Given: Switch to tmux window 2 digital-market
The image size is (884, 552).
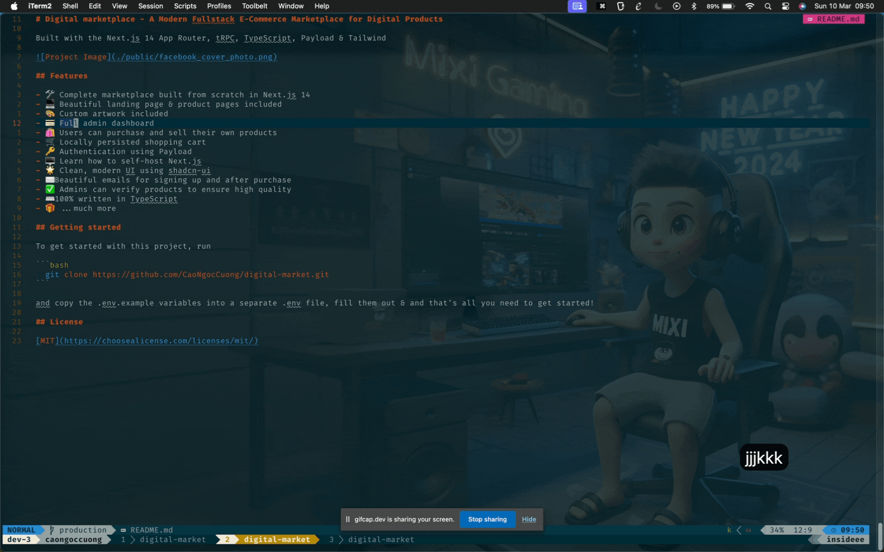Looking at the screenshot, I should 268,539.
